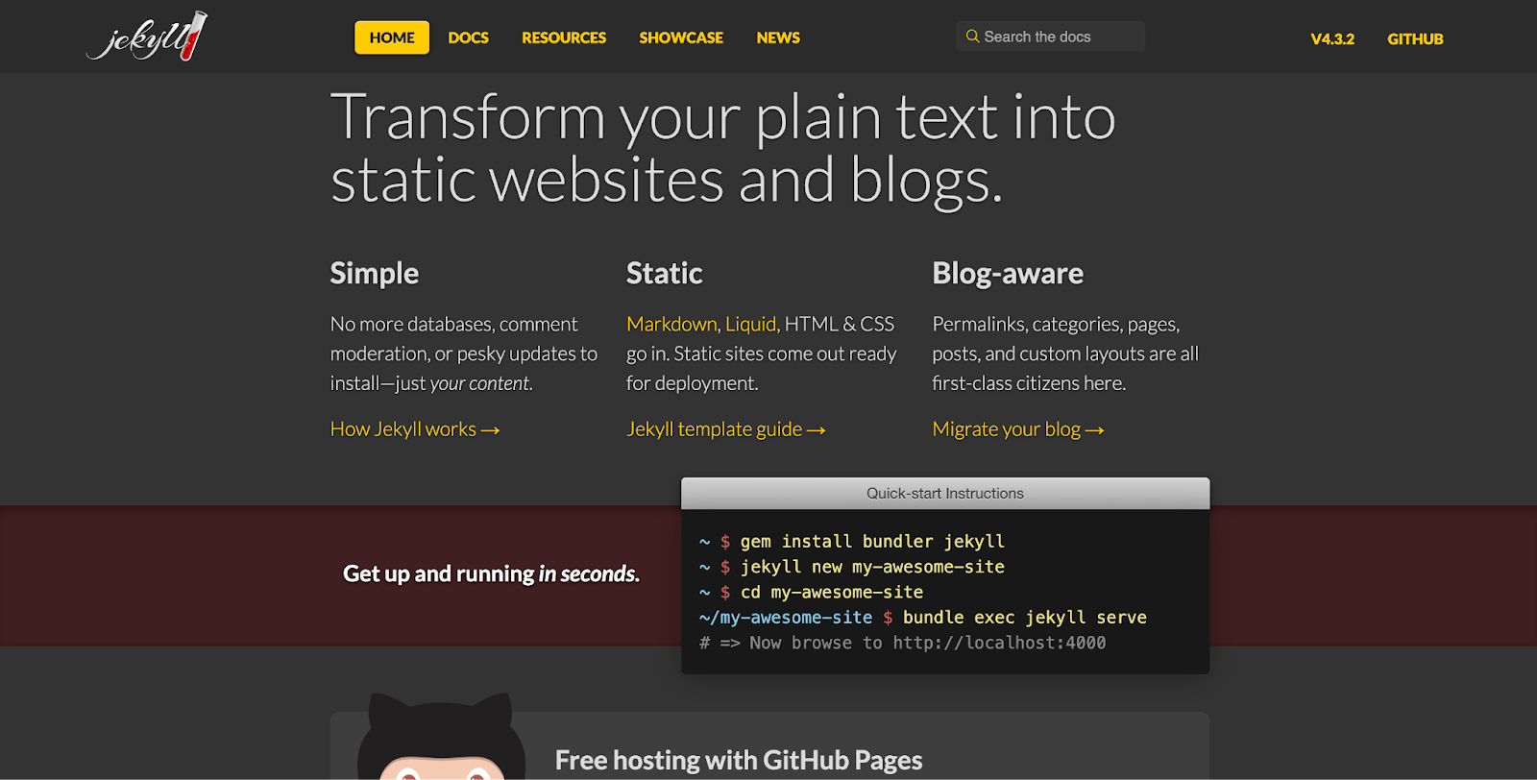1537x780 pixels.
Task: Open the Docs nav item
Action: click(x=469, y=37)
